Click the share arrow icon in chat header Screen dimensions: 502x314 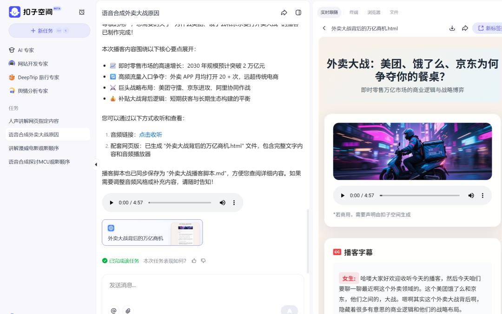[x=284, y=13]
